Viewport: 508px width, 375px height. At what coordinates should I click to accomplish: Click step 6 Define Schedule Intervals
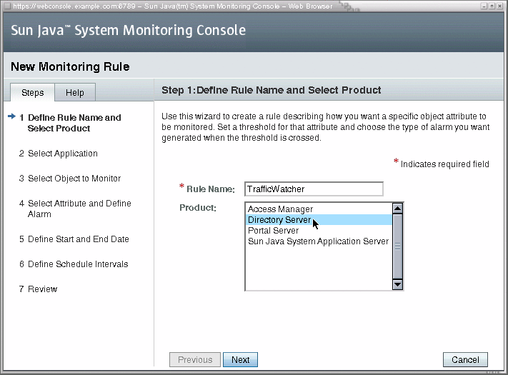(74, 264)
